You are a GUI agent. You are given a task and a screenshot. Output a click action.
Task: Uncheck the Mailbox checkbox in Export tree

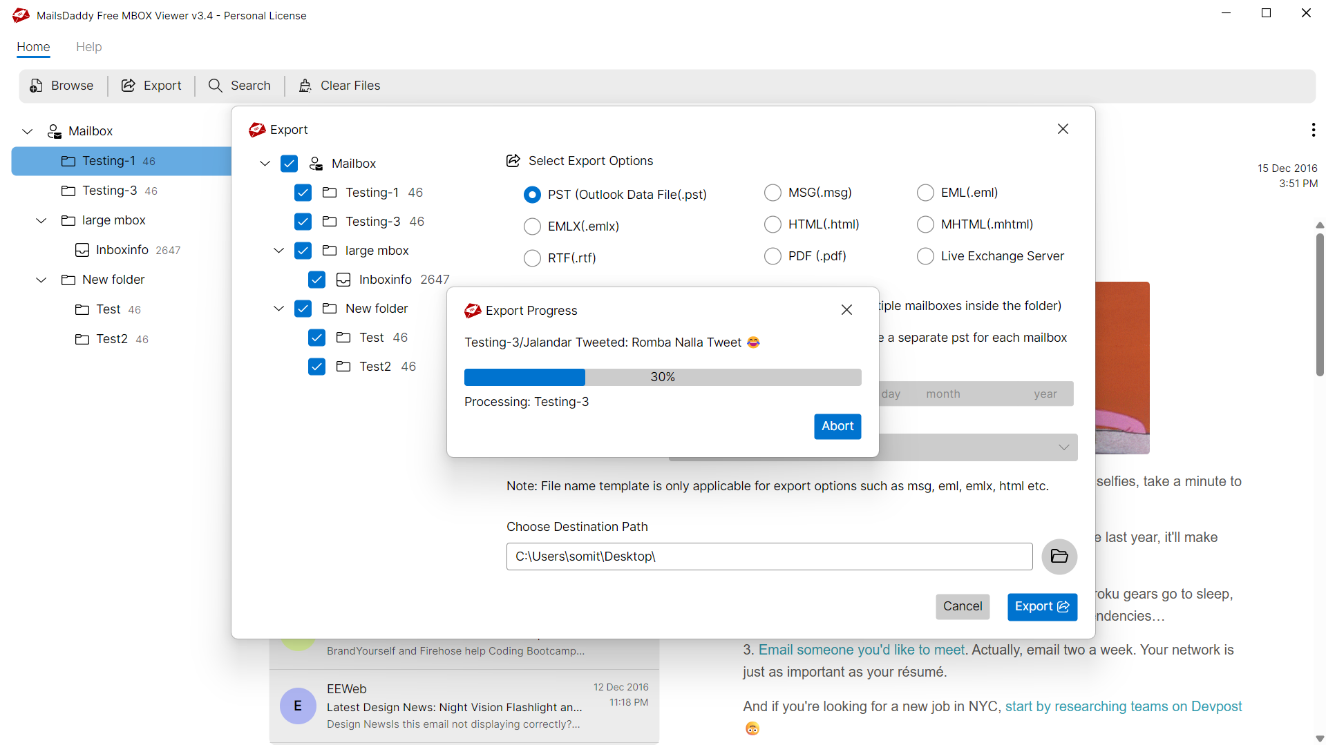289,164
